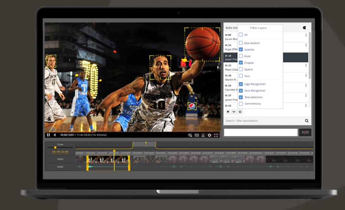Click the FILTER button
Screen dimensions: 345x210
click(x=305, y=132)
